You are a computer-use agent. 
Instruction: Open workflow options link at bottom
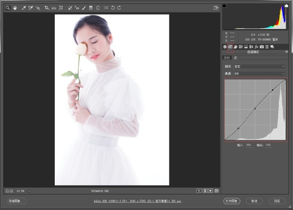(x=137, y=201)
